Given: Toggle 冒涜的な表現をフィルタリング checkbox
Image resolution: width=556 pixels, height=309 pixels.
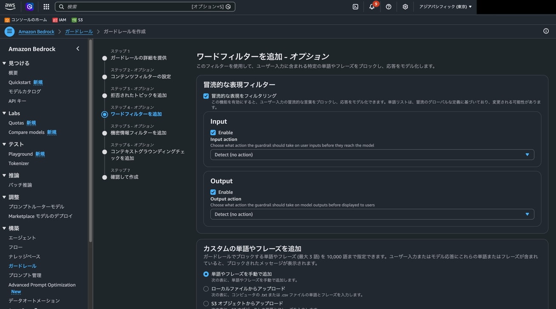Looking at the screenshot, I should tap(206, 96).
